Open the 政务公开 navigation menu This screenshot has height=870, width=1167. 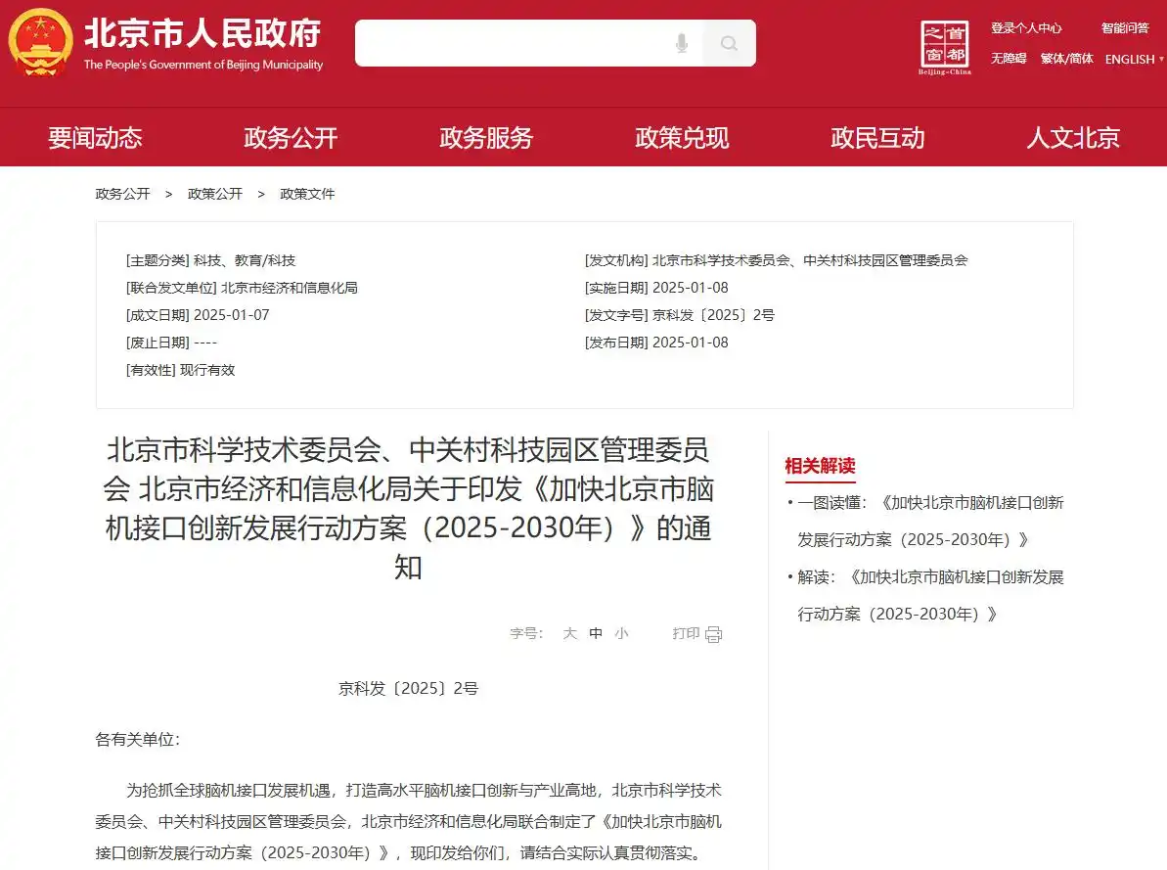[291, 138]
